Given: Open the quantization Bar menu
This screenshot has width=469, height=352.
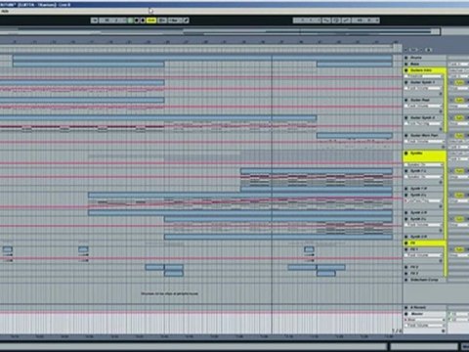Looking at the screenshot, I should pyautogui.click(x=175, y=21).
